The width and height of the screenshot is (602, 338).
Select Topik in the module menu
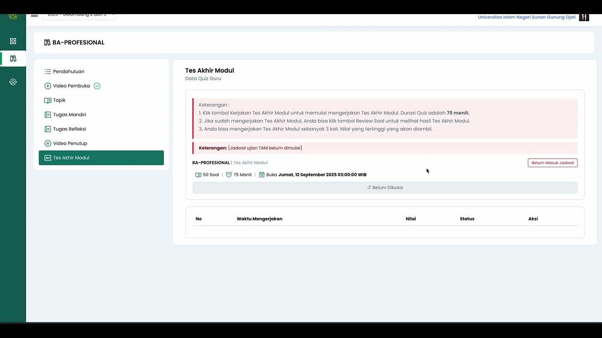(x=101, y=100)
